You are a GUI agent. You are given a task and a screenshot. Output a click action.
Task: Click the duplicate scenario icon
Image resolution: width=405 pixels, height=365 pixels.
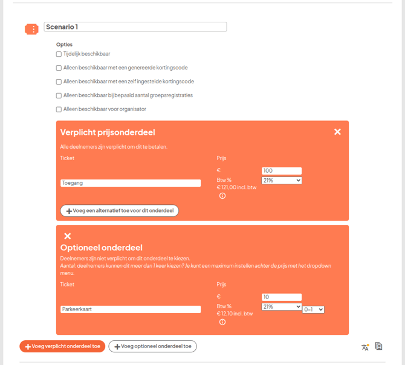[x=378, y=346]
